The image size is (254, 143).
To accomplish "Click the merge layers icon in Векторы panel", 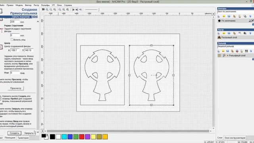I will tap(245, 16).
